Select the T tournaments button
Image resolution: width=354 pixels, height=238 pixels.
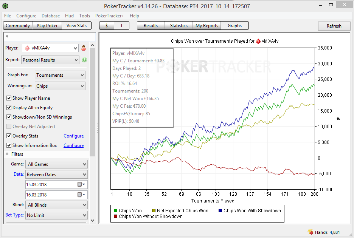[121, 25]
